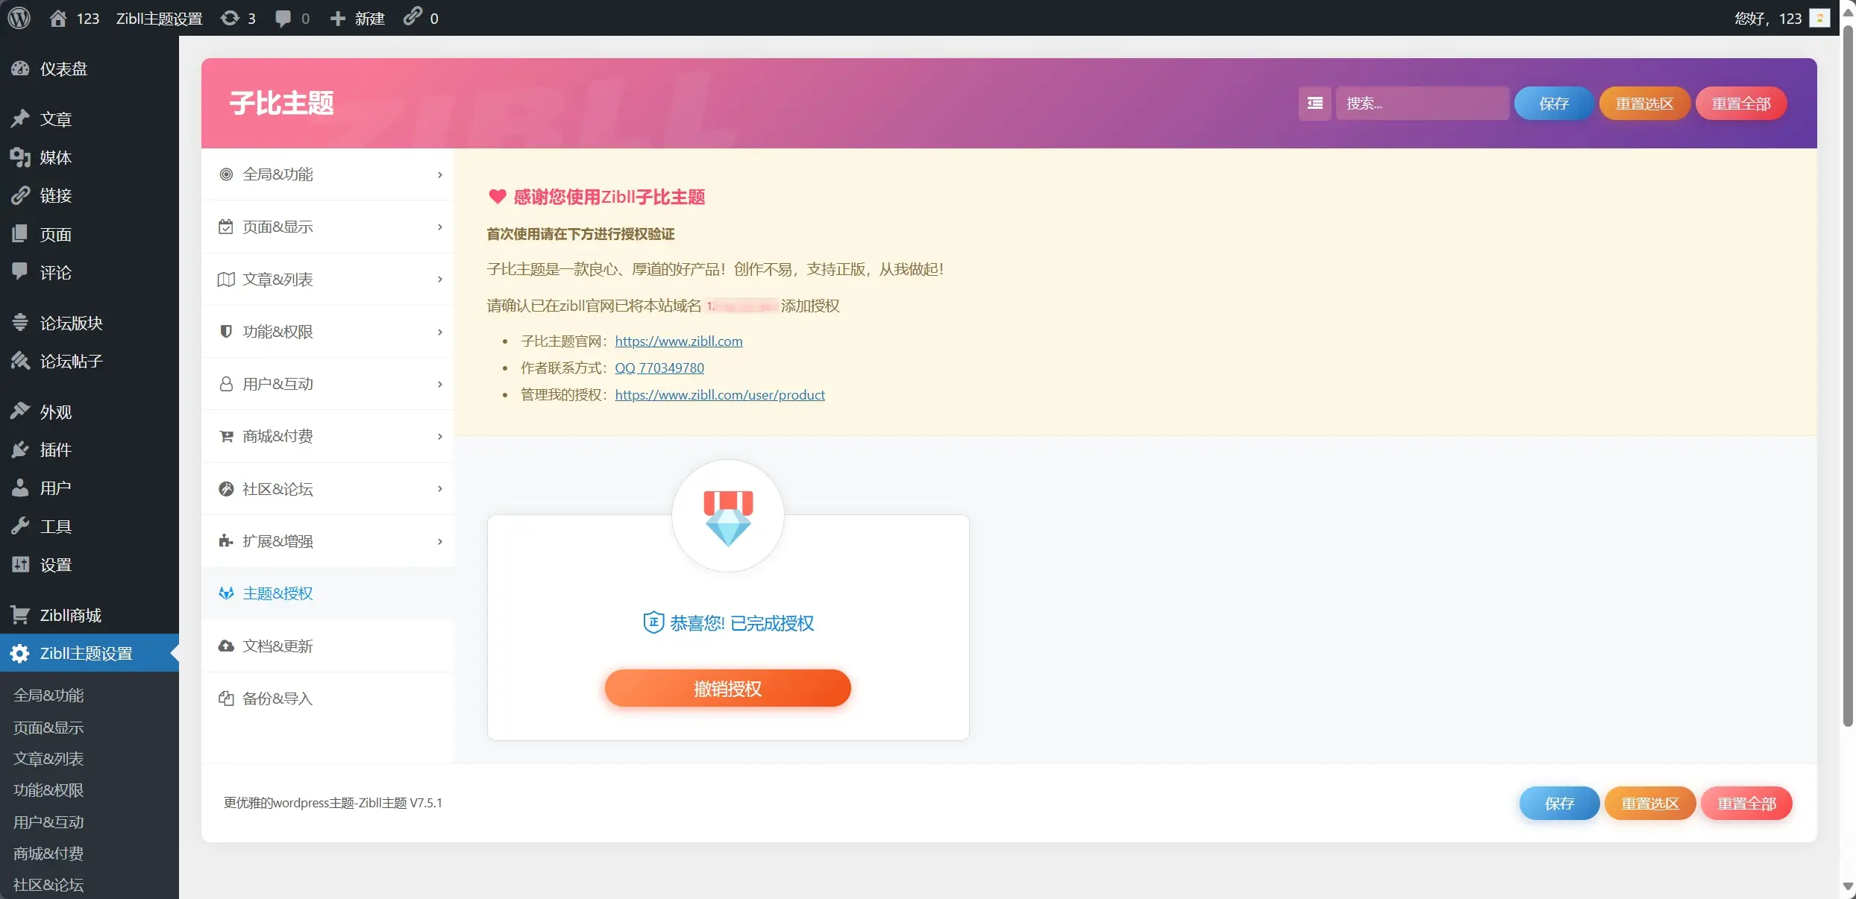The image size is (1856, 899).
Task: Open 功能&权限 in the WordPress submenu
Action: [48, 789]
